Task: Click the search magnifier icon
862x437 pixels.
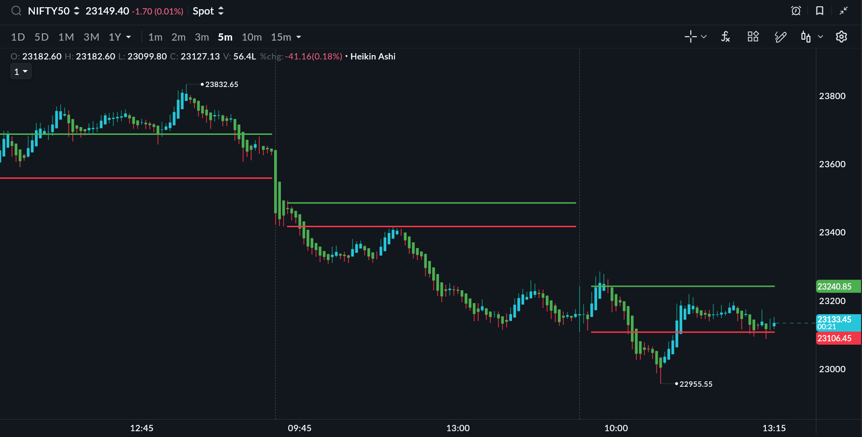Action: (16, 11)
